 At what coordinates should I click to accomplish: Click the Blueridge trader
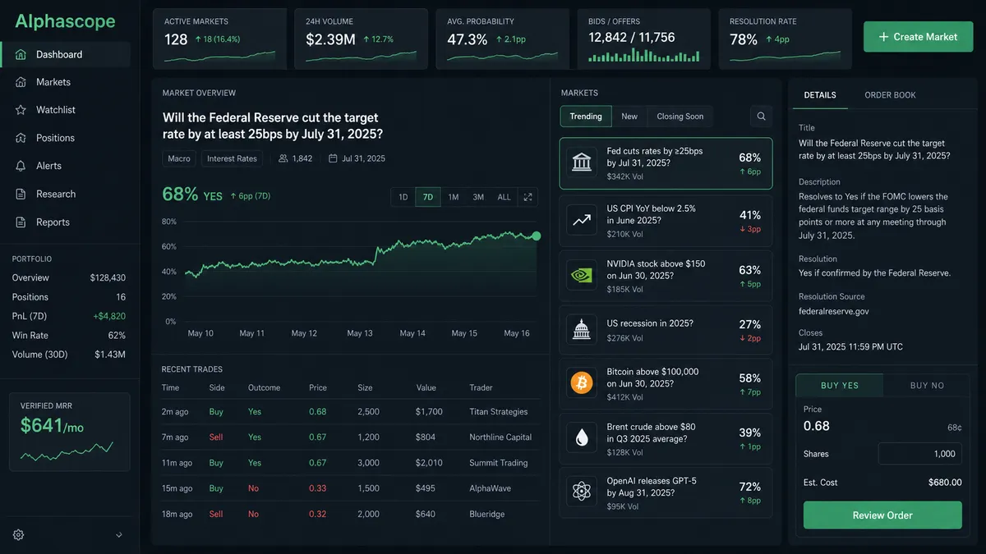pyautogui.click(x=487, y=514)
